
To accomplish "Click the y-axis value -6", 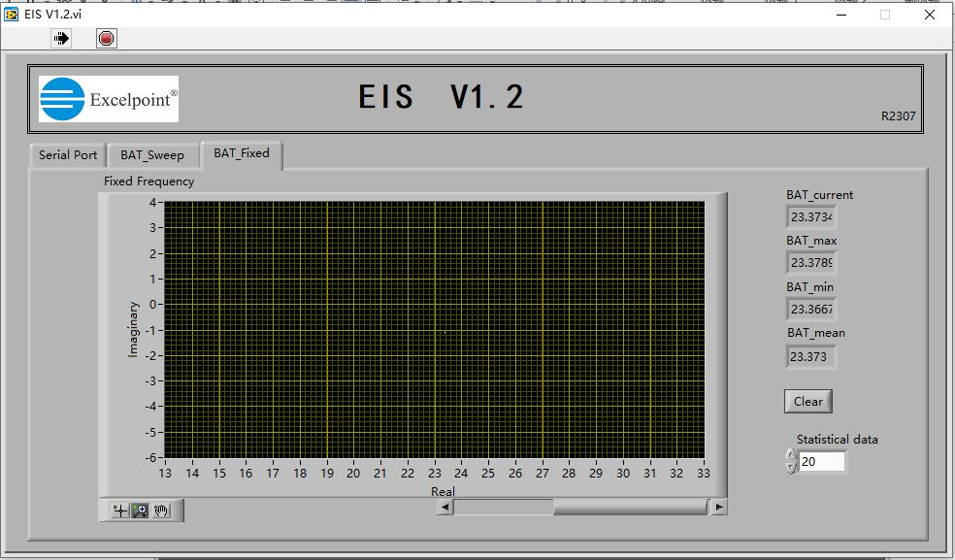I will click(151, 457).
